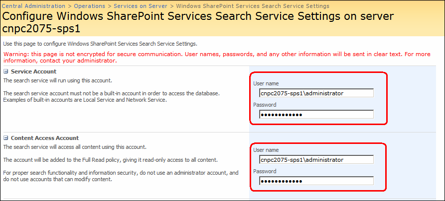Select the Service Account heading text
This screenshot has width=445, height=201.
pos(33,71)
